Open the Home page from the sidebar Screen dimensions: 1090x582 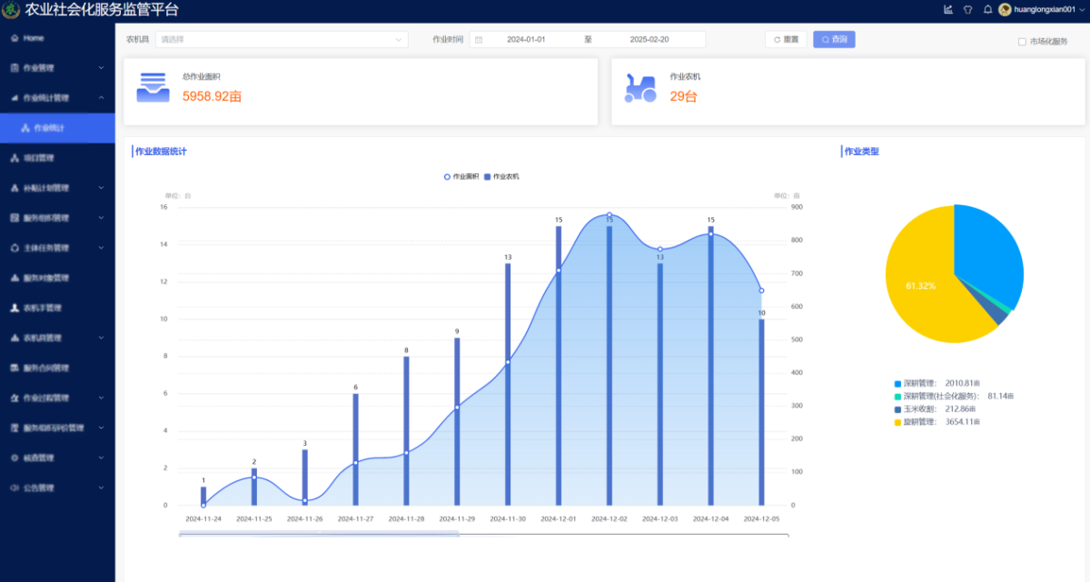(36, 37)
